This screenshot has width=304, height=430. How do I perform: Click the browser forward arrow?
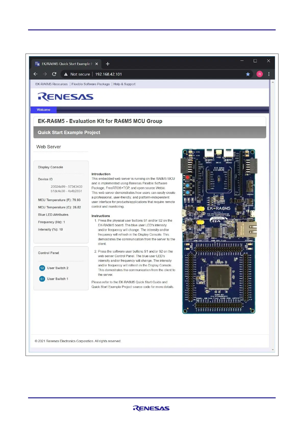click(45, 74)
